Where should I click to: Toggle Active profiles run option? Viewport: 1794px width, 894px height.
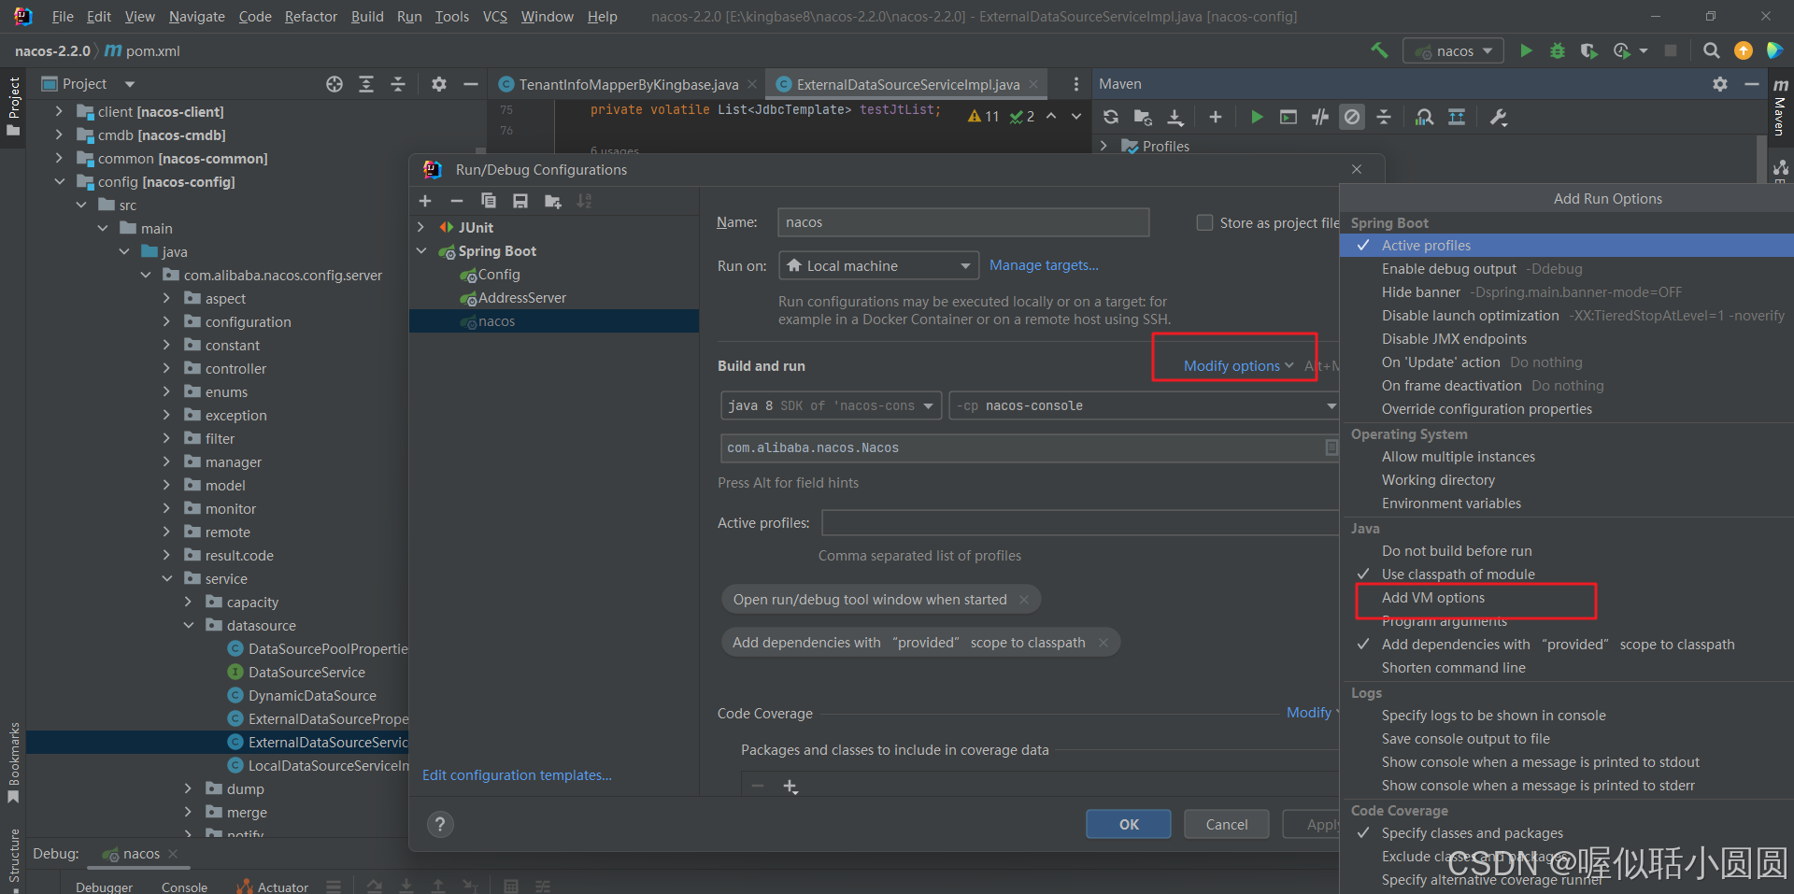click(x=1567, y=246)
